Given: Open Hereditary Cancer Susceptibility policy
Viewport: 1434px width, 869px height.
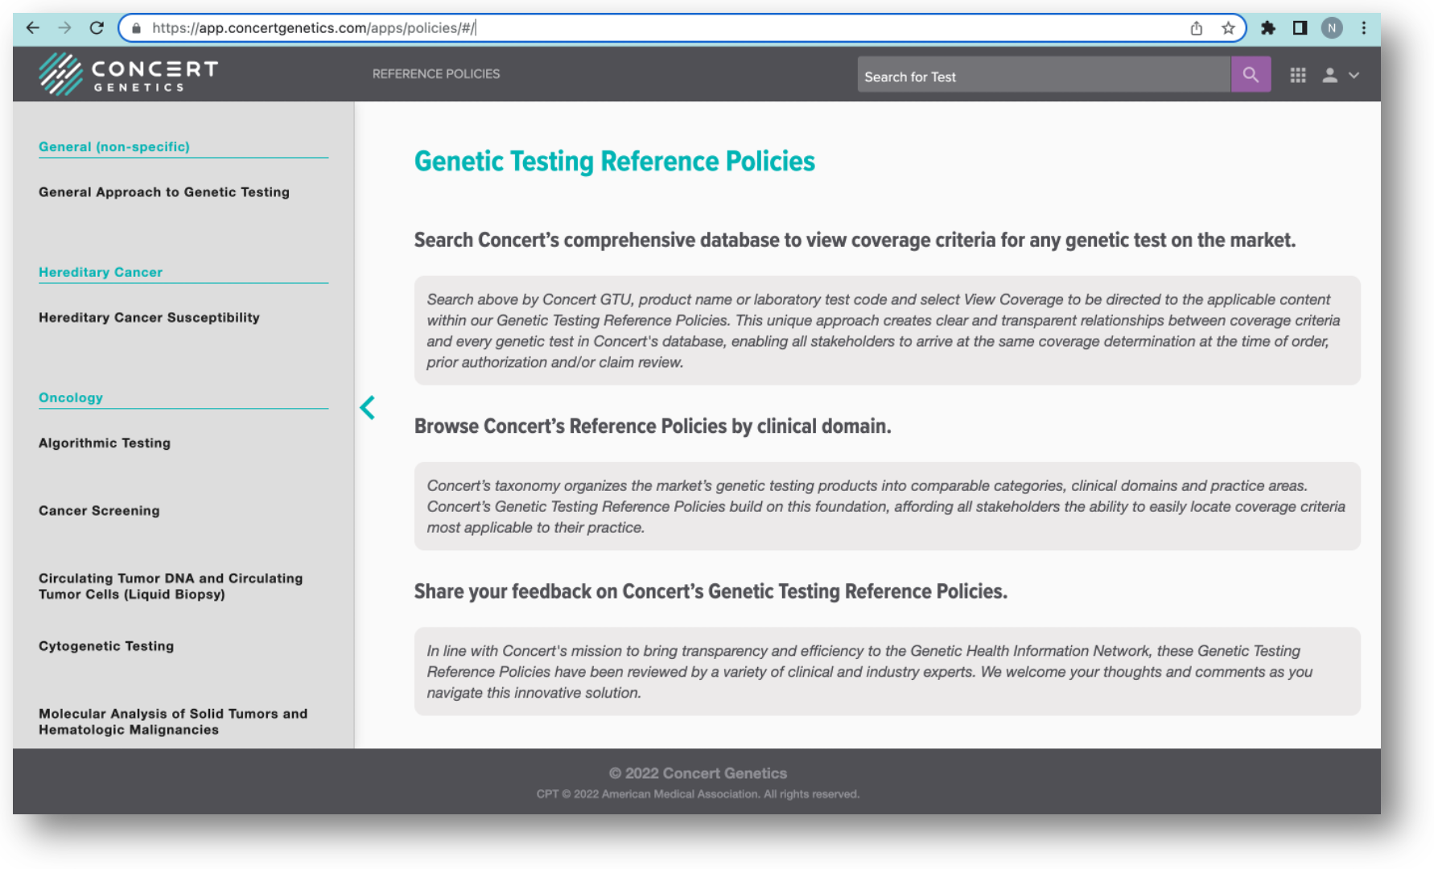Looking at the screenshot, I should tap(149, 317).
